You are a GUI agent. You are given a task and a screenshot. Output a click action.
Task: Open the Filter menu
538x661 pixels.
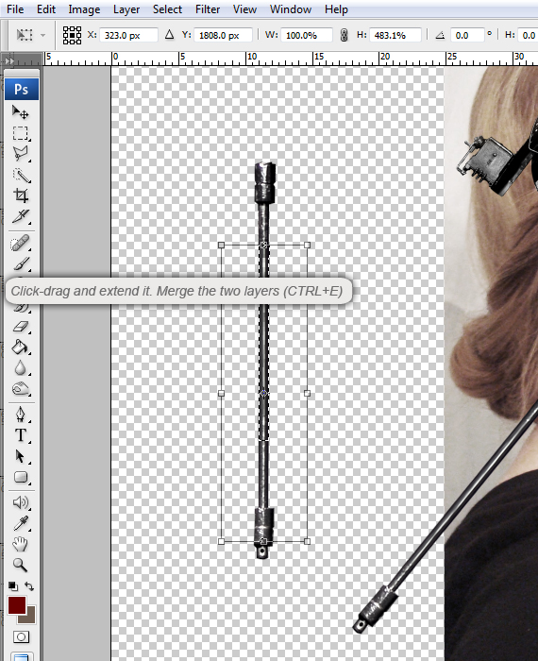(208, 9)
